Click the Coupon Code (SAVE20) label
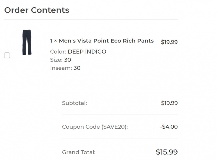 click(x=95, y=127)
